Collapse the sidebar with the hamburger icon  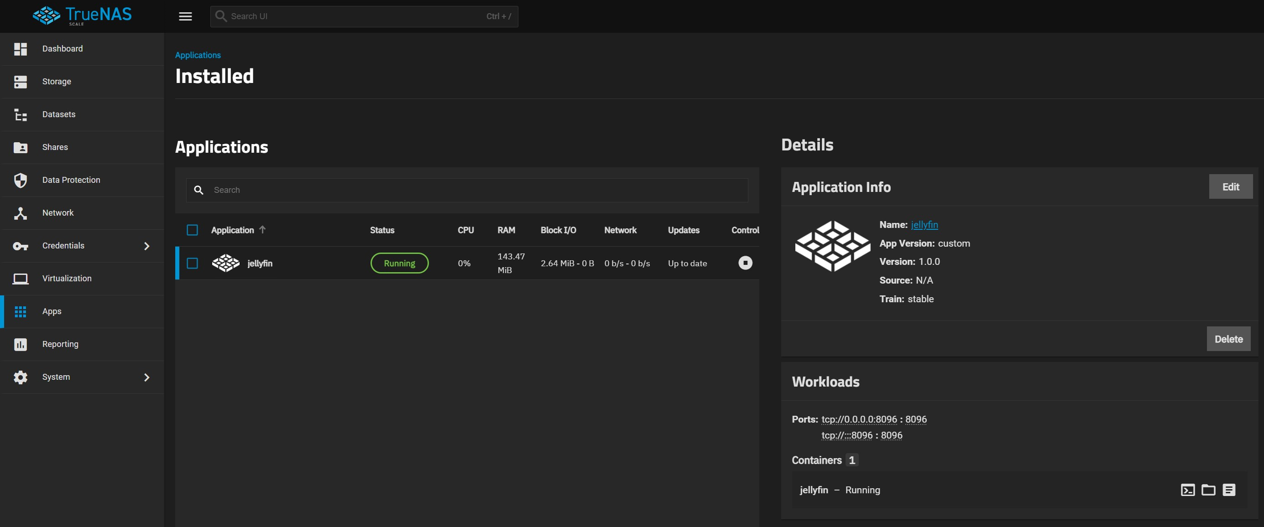[185, 16]
